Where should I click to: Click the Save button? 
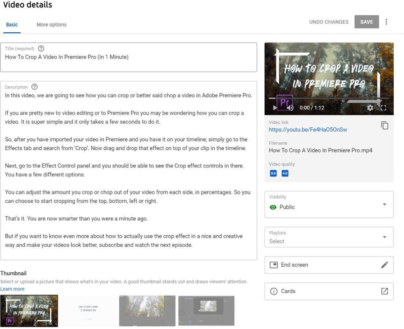[x=367, y=22]
